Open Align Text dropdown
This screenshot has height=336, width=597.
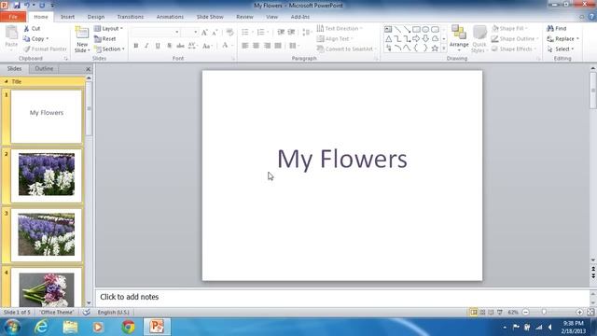[335, 39]
